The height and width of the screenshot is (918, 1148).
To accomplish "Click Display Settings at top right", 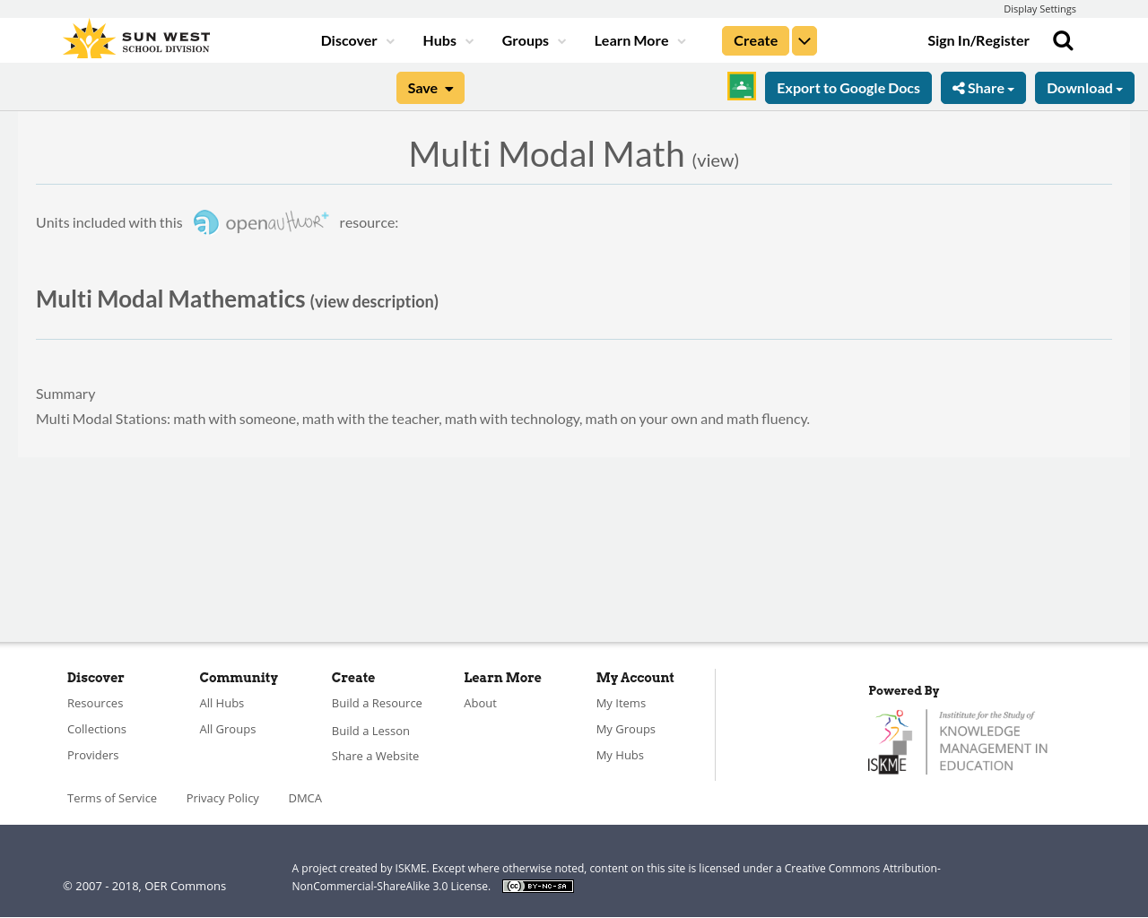I will click(x=1039, y=7).
